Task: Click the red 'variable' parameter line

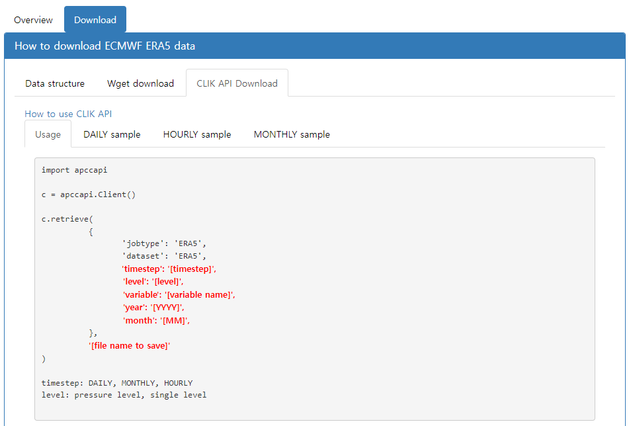Action: click(x=179, y=294)
